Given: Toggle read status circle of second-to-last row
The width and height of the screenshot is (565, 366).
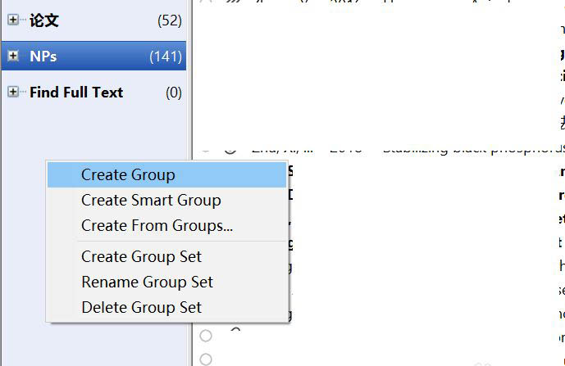Looking at the screenshot, I should pyautogui.click(x=206, y=336).
